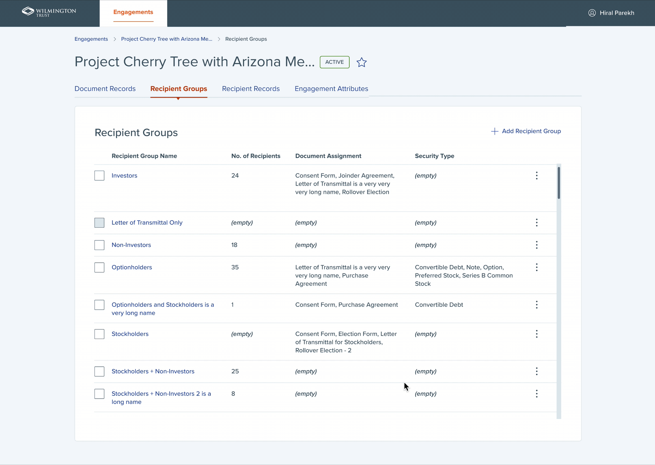Click Stockholders document assignment cell
The width and height of the screenshot is (655, 465).
[346, 342]
